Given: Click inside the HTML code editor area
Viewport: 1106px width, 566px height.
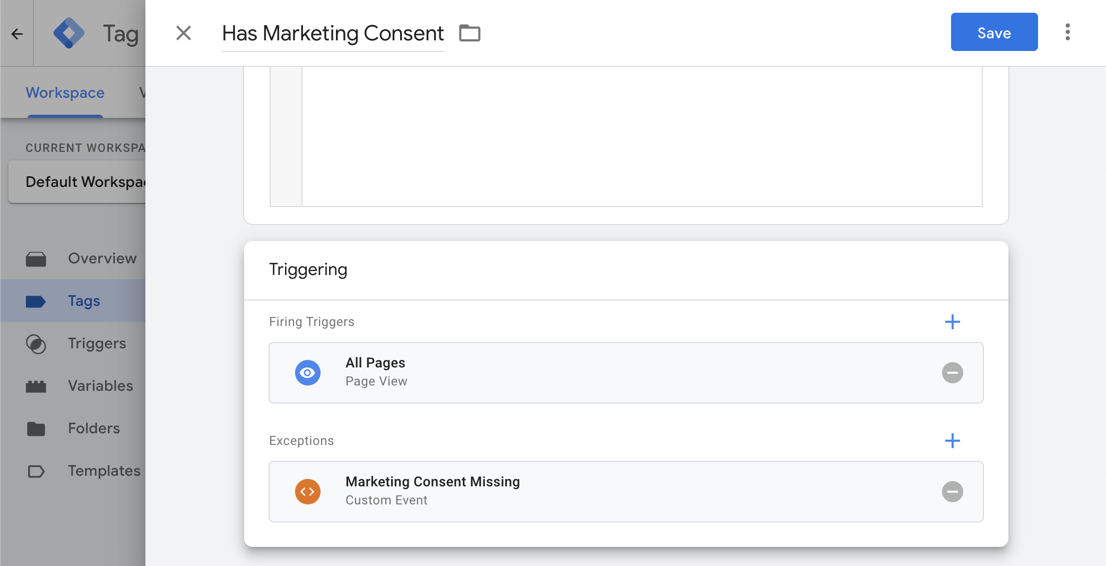Looking at the screenshot, I should (642, 136).
